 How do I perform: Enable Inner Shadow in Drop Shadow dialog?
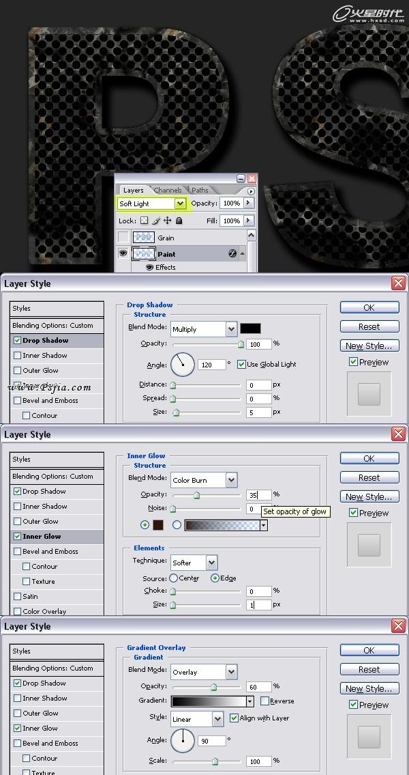point(18,355)
